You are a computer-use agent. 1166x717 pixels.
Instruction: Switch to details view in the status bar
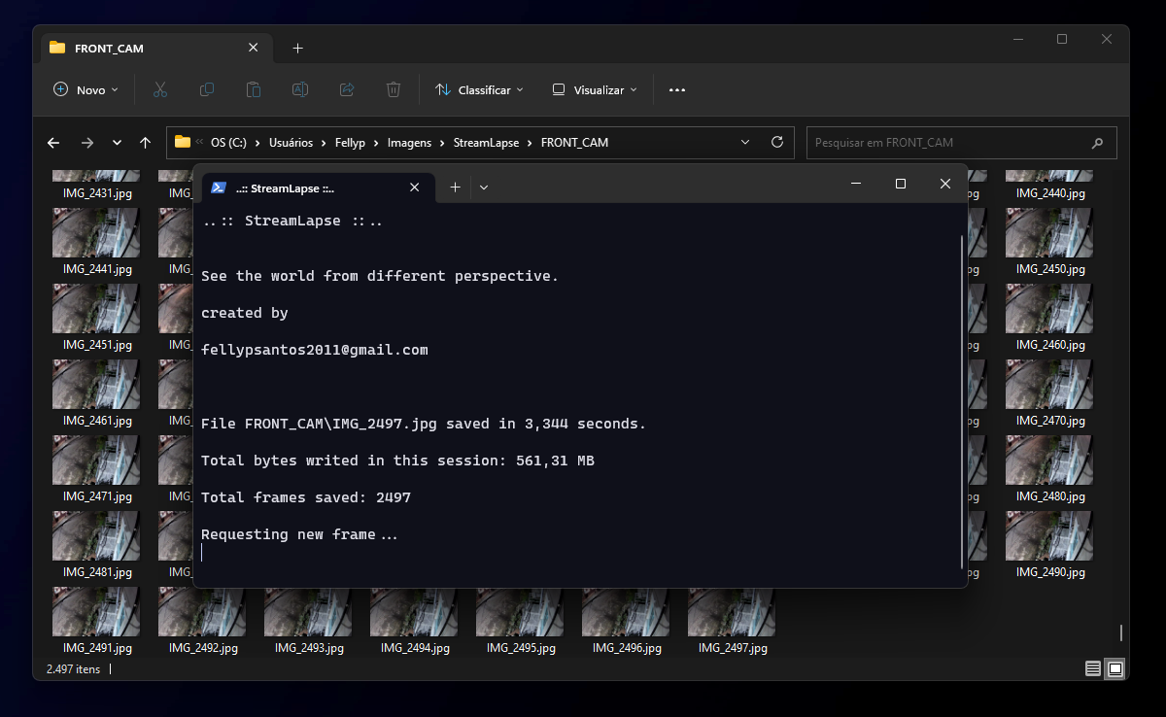coord(1094,669)
